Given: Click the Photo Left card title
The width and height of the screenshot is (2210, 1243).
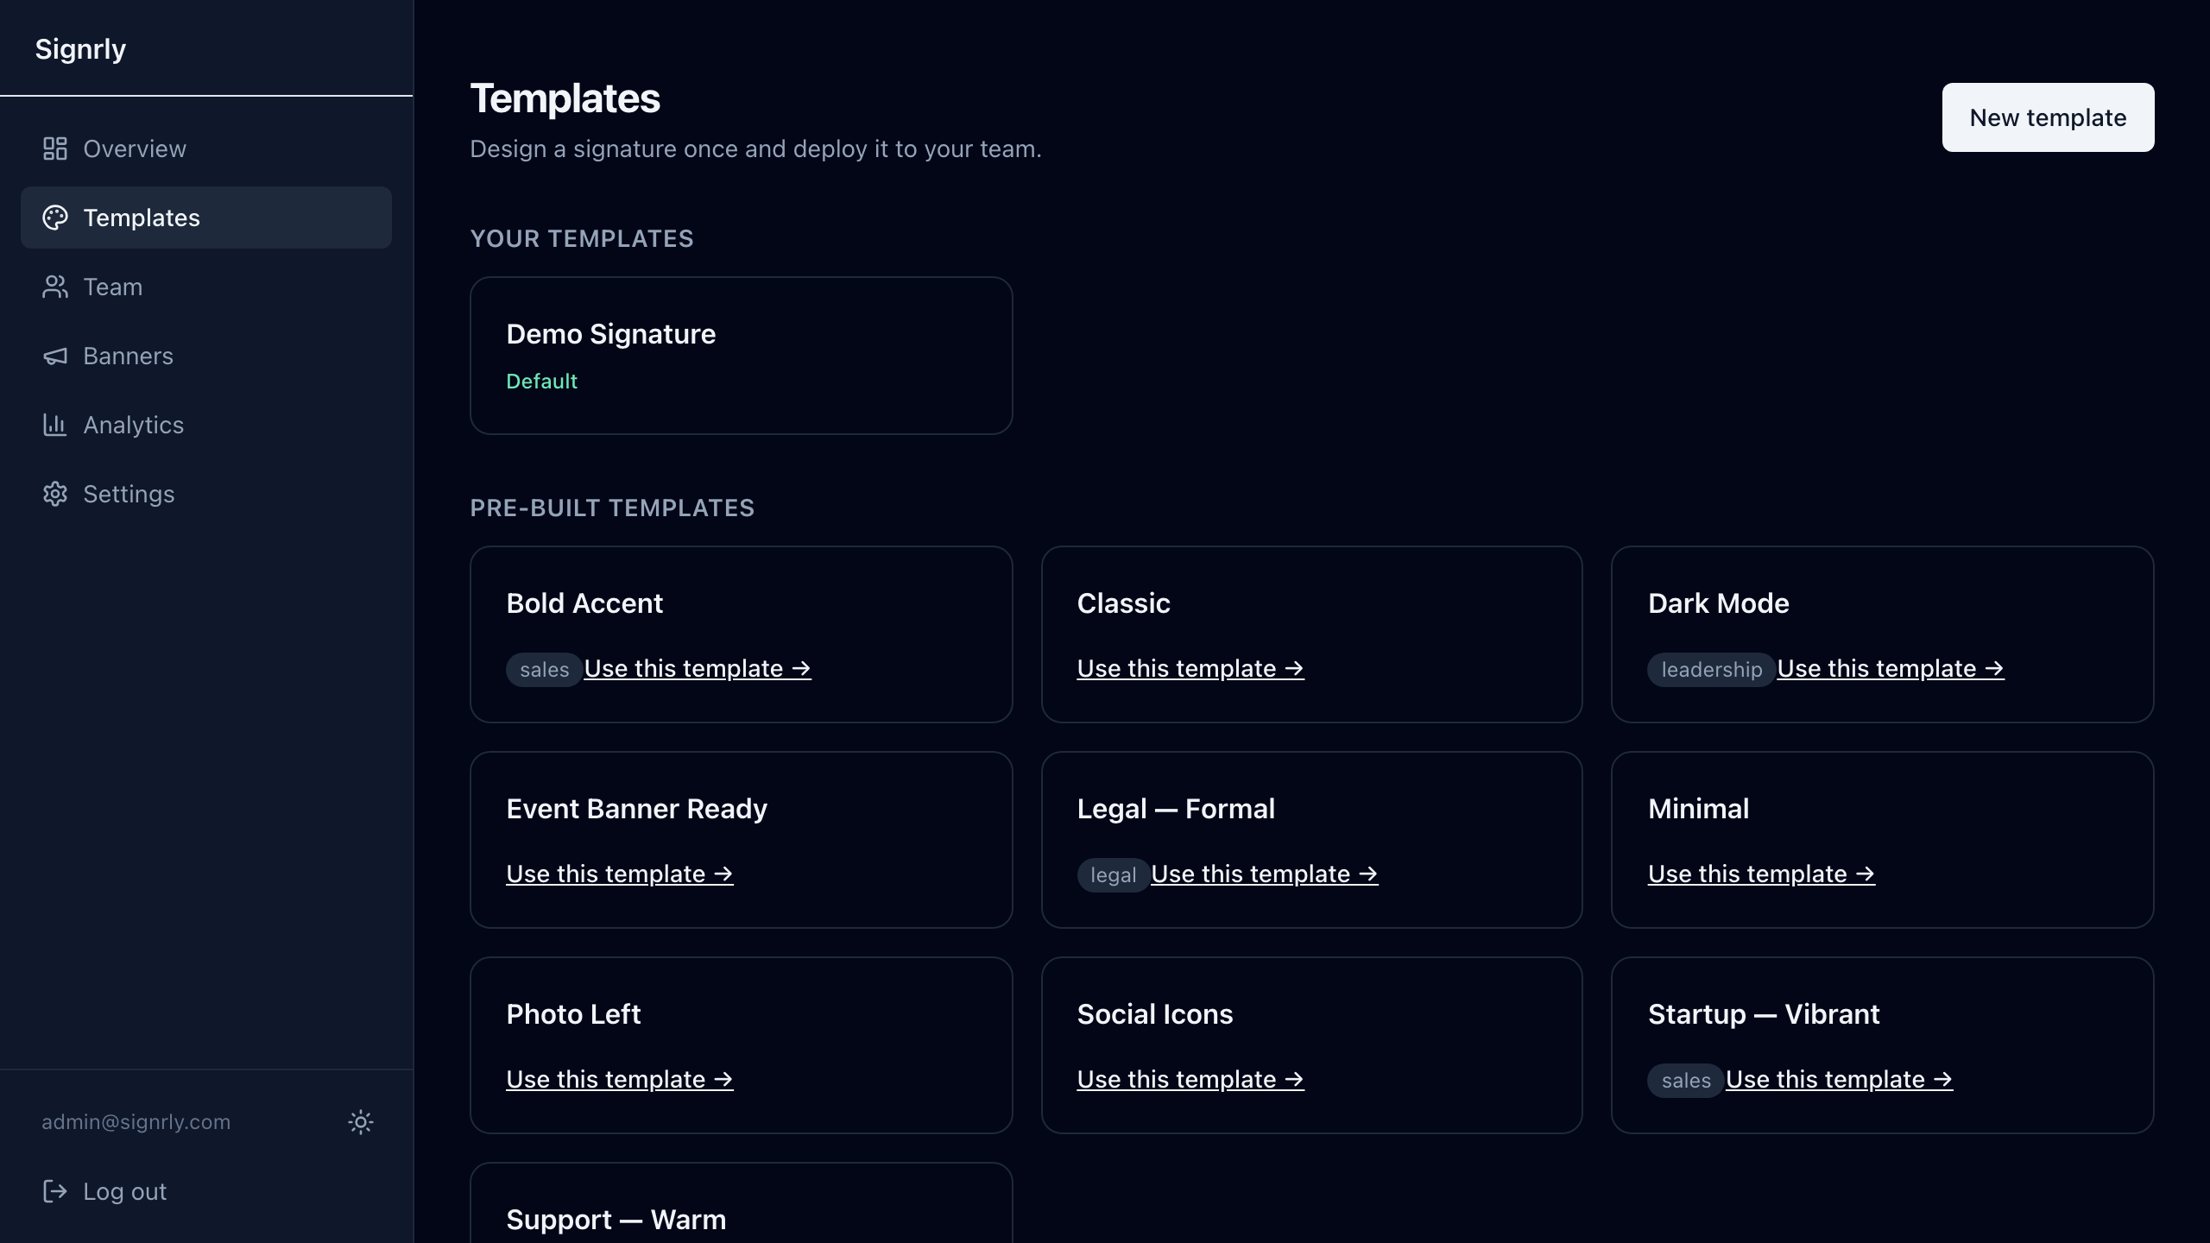Looking at the screenshot, I should click(573, 1014).
